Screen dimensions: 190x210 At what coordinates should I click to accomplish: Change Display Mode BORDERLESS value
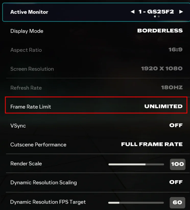[x=160, y=31]
